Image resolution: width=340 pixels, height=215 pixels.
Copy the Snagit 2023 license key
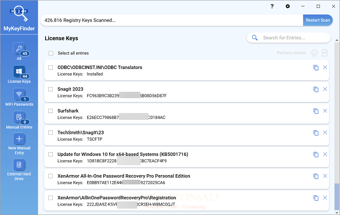[x=316, y=89]
